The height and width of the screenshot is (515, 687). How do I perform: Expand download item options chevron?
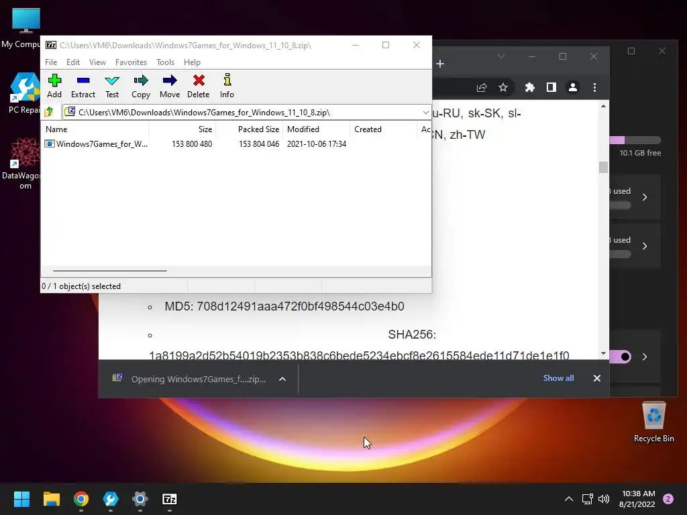282,380
